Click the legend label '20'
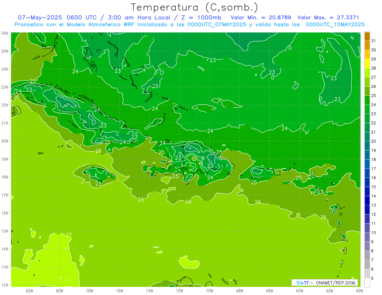The height and width of the screenshot is (295, 382). point(373,141)
